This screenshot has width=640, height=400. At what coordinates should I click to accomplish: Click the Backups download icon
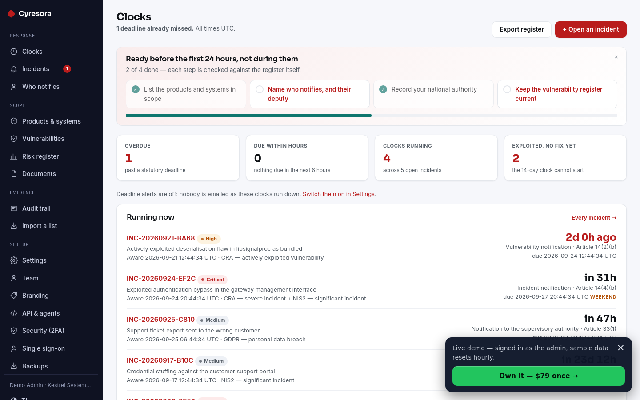coord(14,366)
